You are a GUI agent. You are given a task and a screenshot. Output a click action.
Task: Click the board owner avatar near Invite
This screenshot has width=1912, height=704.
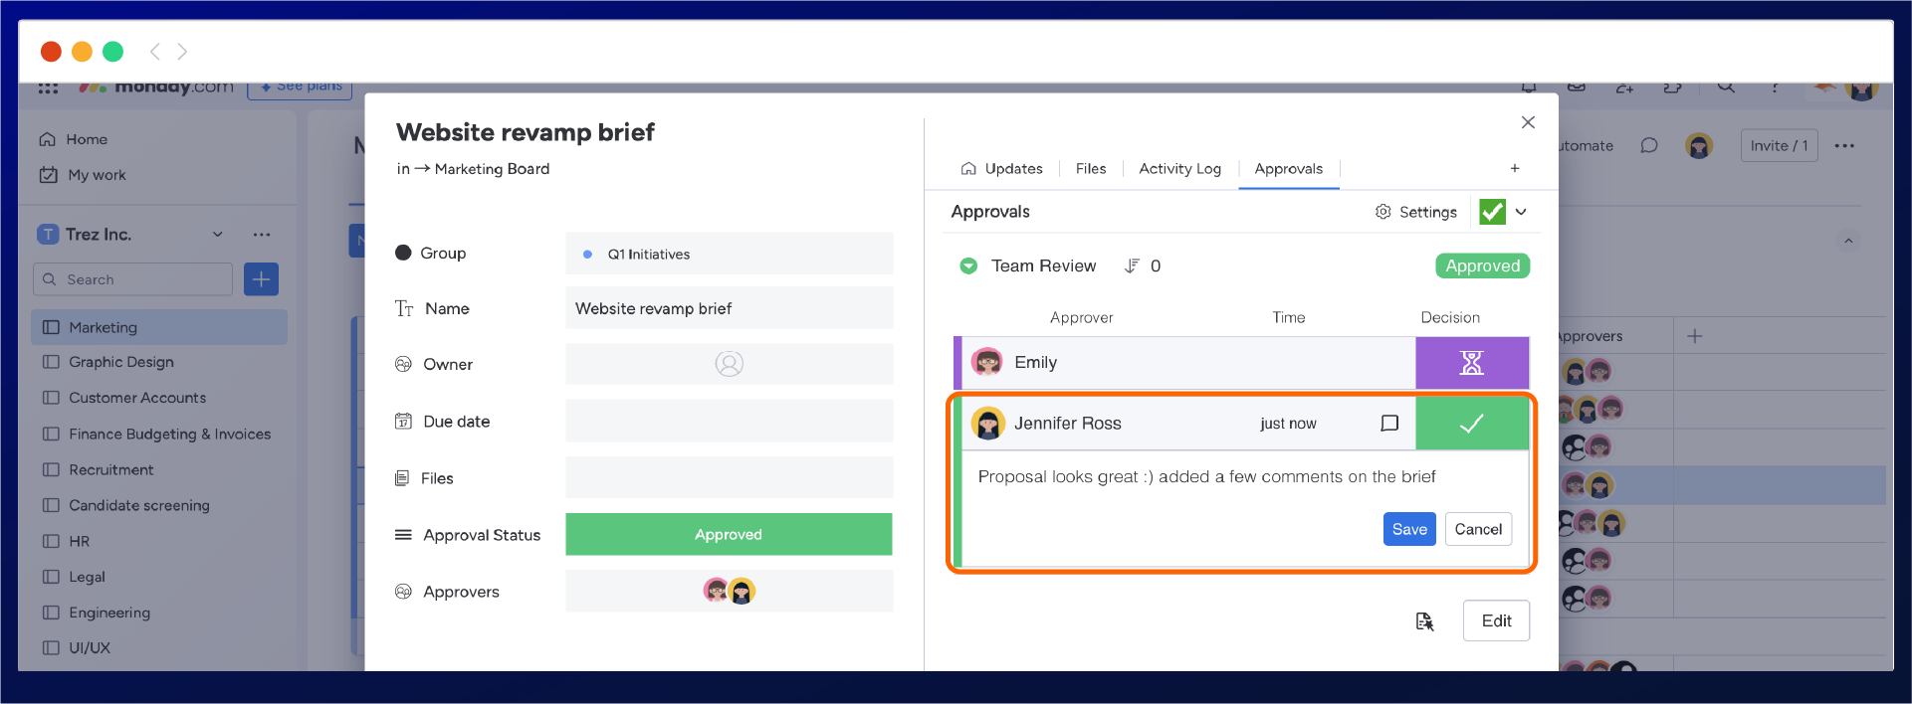(1699, 146)
